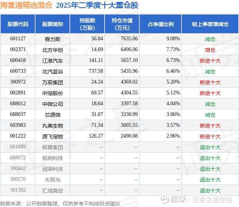Select stock name 丸美生物
The height and width of the screenshot is (207, 239).
pyautogui.click(x=53, y=126)
